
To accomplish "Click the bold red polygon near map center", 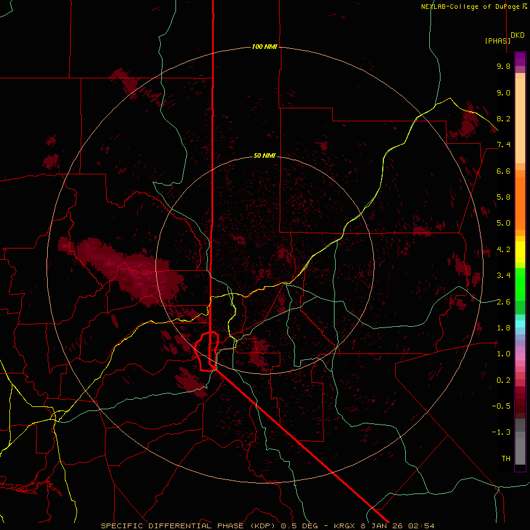I will tap(207, 352).
